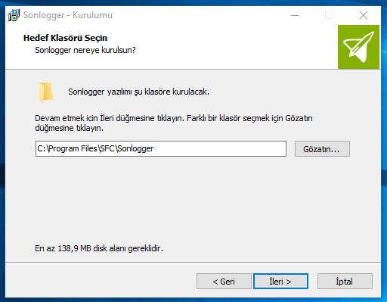Click the yellow folder icon
Viewport: 387px width, 302px height.
click(x=46, y=92)
